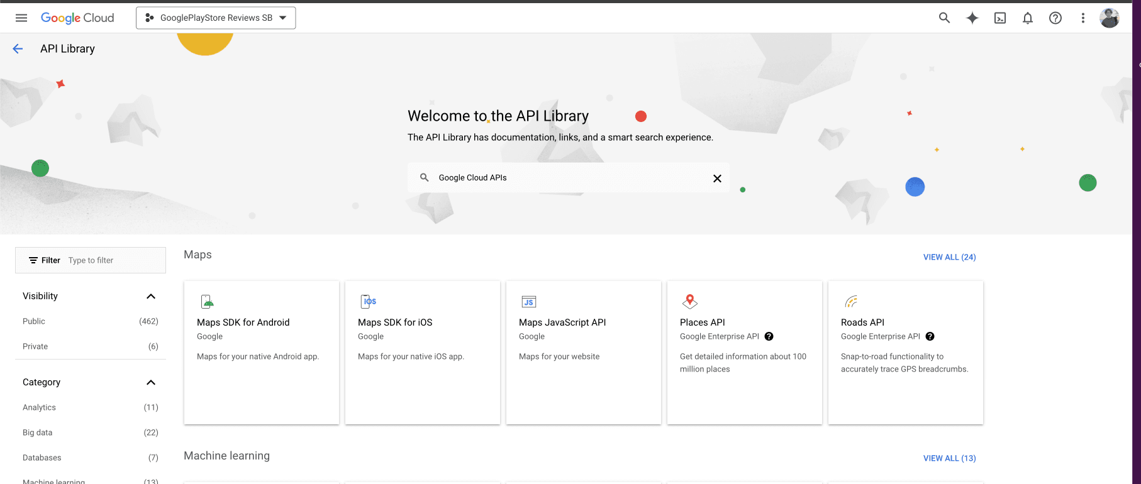This screenshot has width=1141, height=484.
Task: Click View All (24) for Maps
Action: point(949,257)
